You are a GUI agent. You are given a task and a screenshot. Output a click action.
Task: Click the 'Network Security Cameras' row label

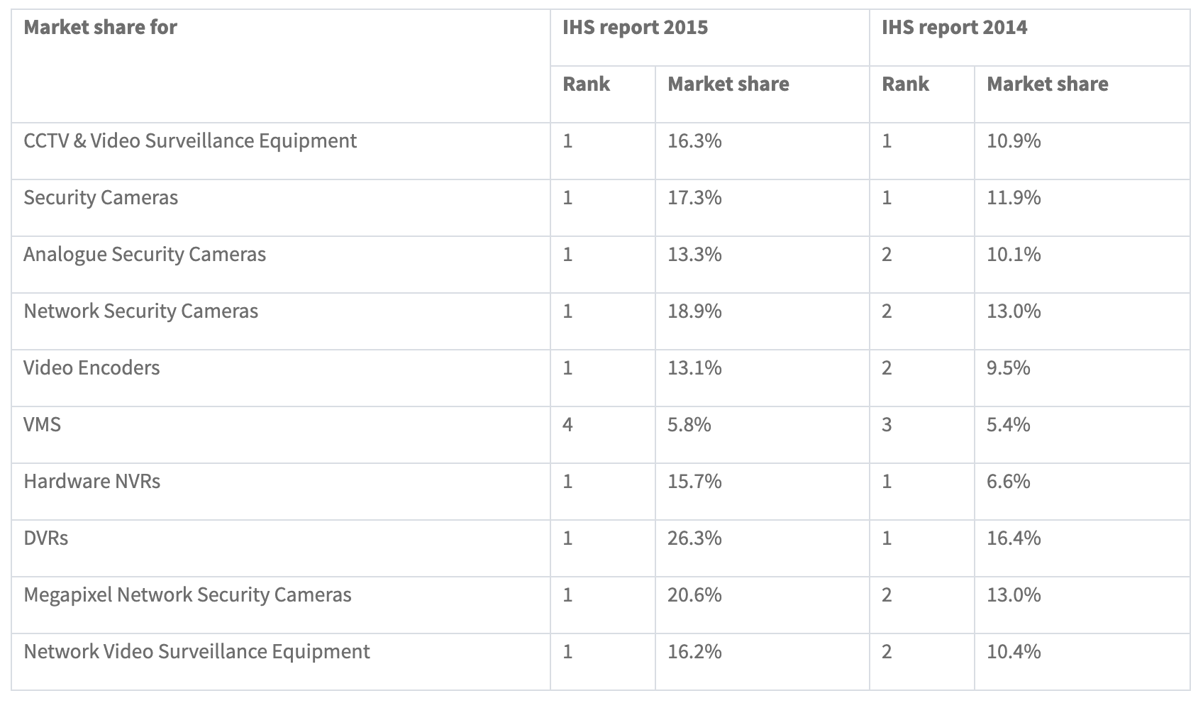tap(141, 311)
